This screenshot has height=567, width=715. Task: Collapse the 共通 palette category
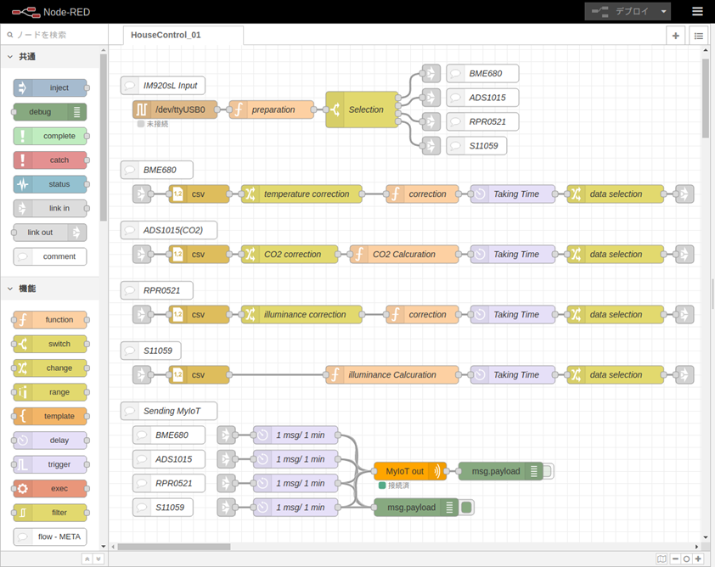[x=11, y=57]
